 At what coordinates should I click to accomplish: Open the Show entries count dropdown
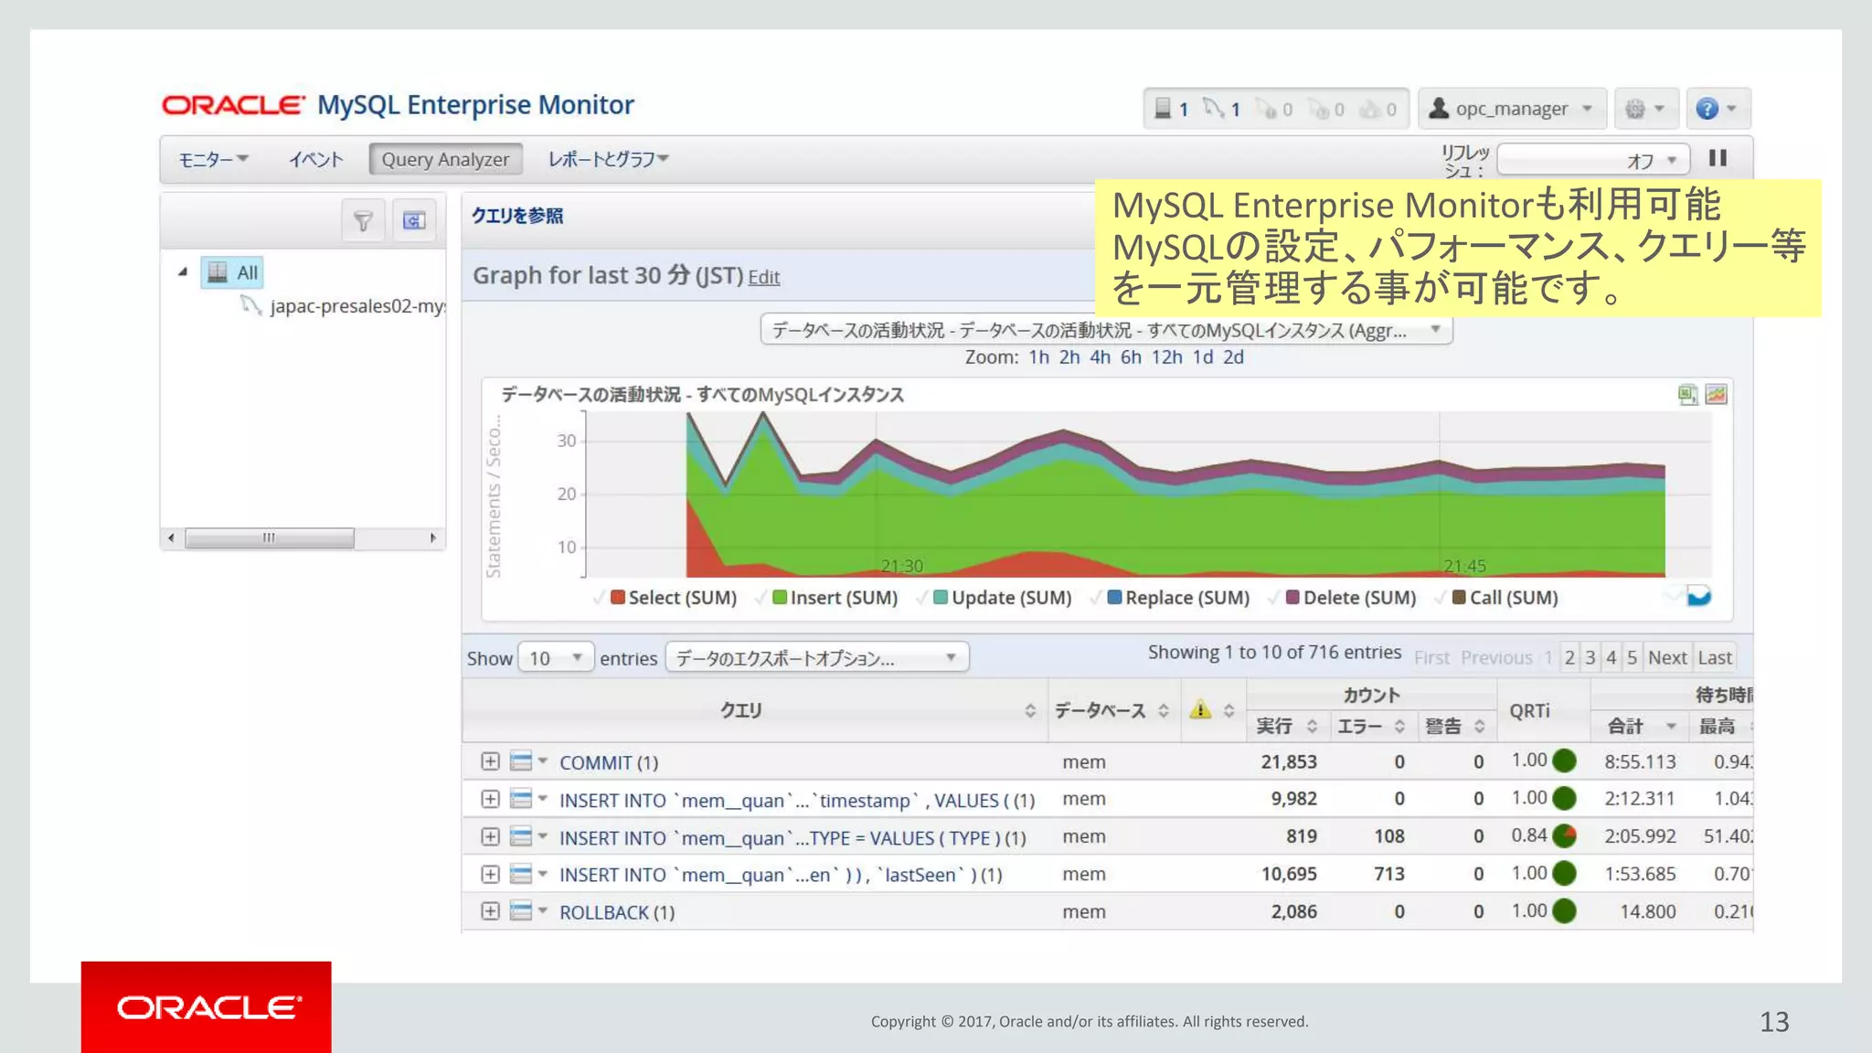coord(556,658)
